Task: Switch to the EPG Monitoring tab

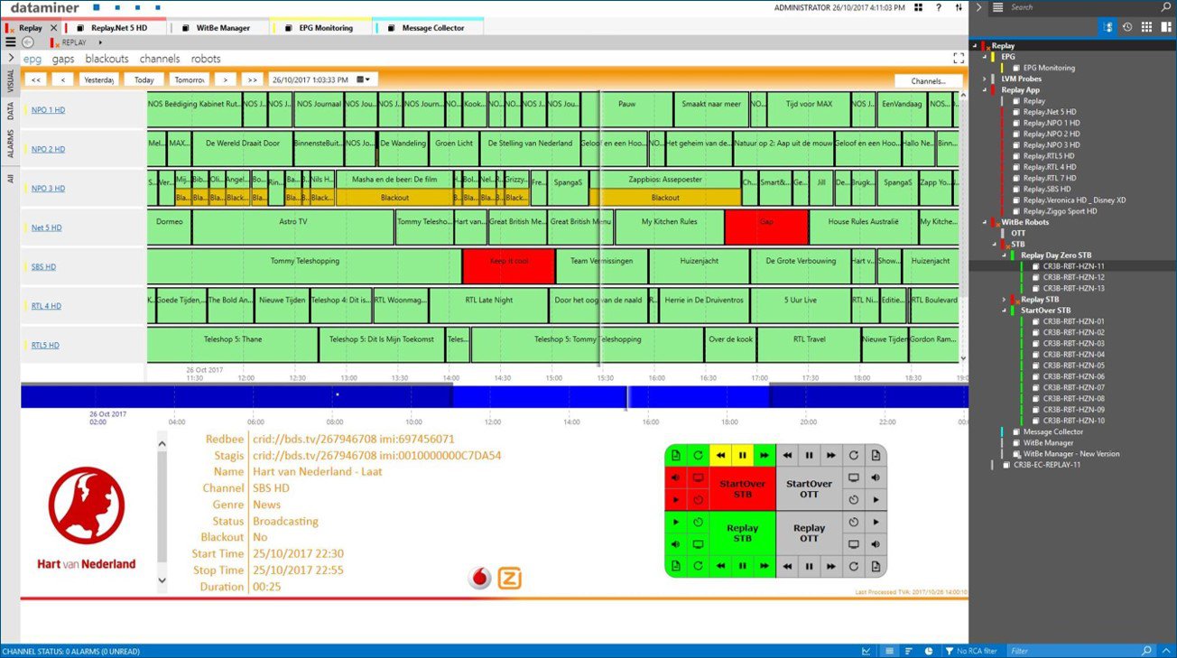Action: tap(320, 28)
